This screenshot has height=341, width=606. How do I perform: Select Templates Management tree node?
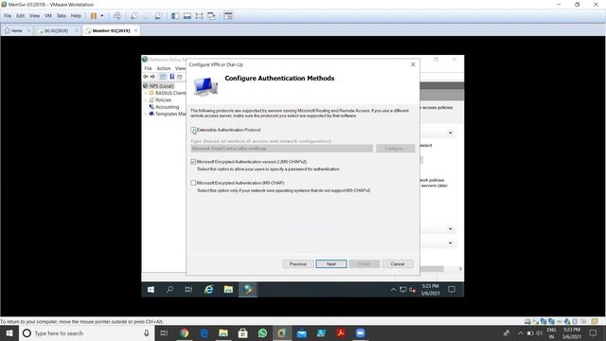(x=170, y=114)
